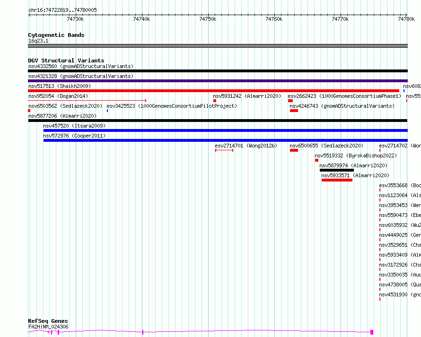This screenshot has width=421, height=337.
Task: Click the nsv952054 thin red interval line
Action: coord(87,101)
